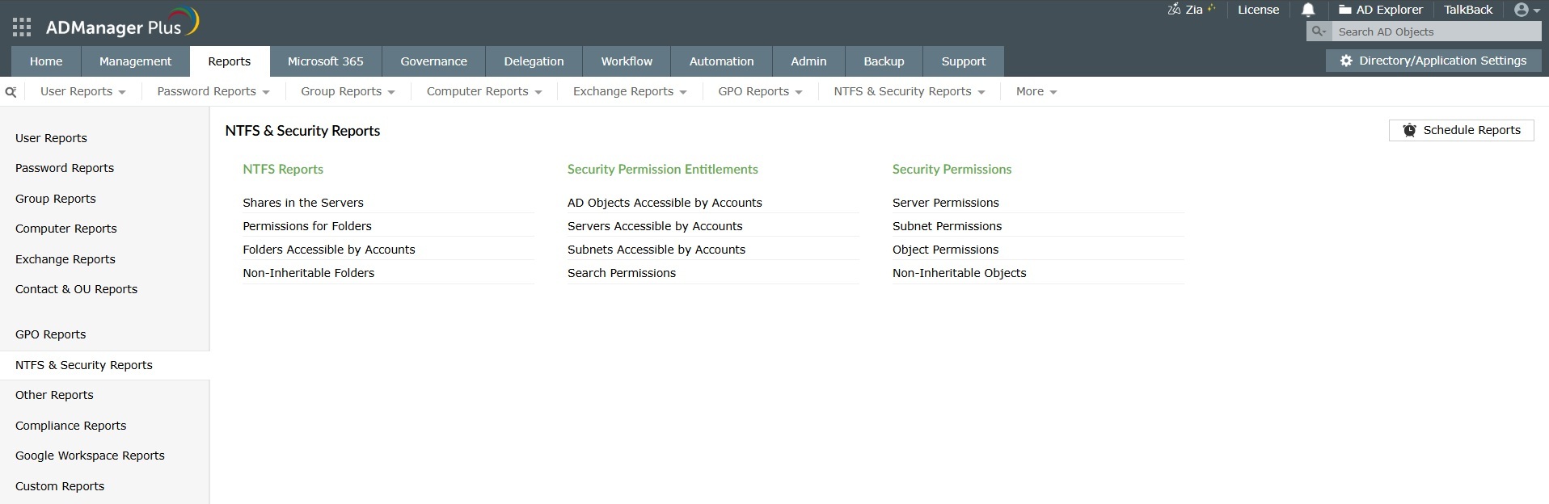1549x504 pixels.
Task: Open AD Objects Accessible by Accounts
Action: 665,203
